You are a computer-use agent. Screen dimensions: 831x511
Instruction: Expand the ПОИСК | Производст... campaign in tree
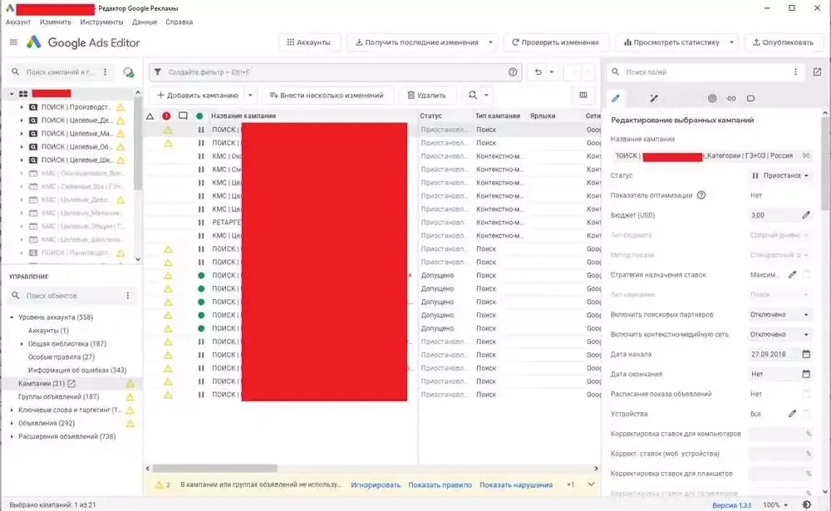click(x=22, y=107)
